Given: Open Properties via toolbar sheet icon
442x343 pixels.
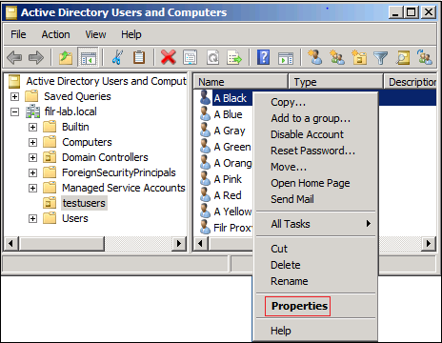Looking at the screenshot, I should (x=191, y=57).
